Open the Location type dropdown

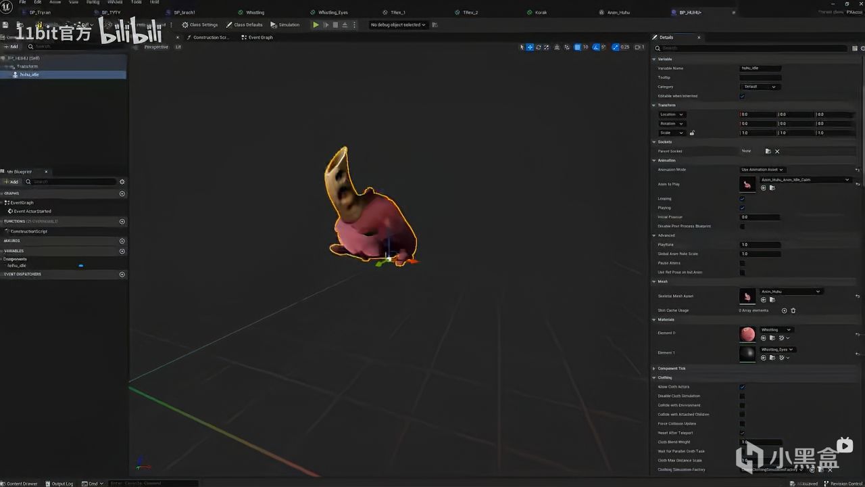(x=672, y=114)
